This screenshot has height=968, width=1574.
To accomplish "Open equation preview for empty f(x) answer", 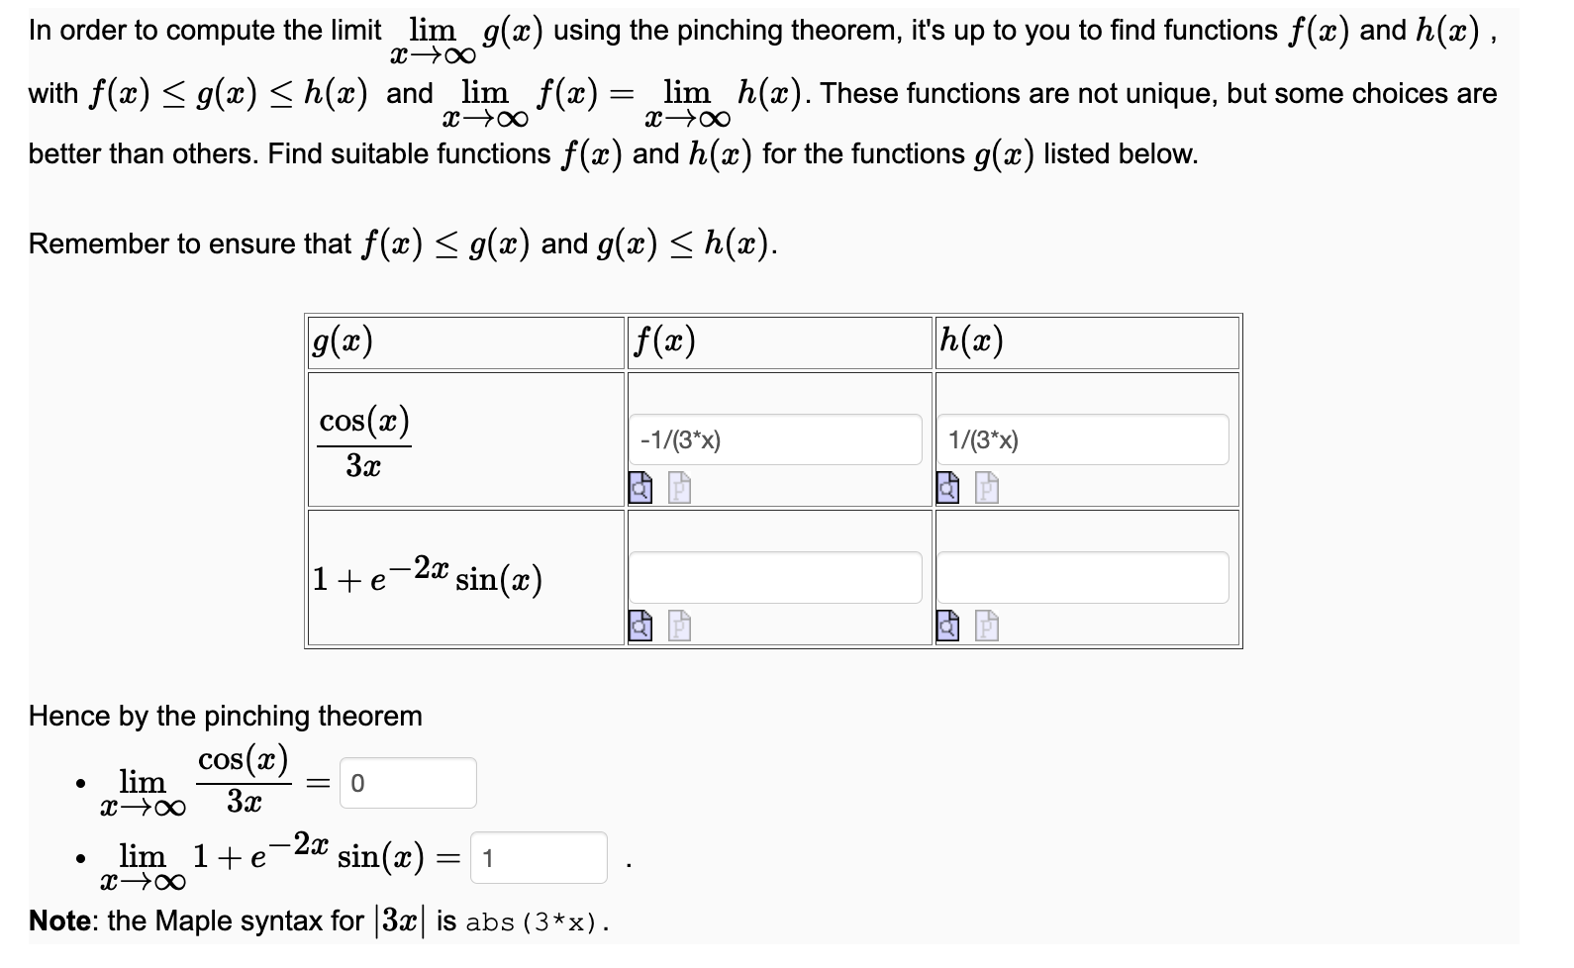I will pos(639,628).
